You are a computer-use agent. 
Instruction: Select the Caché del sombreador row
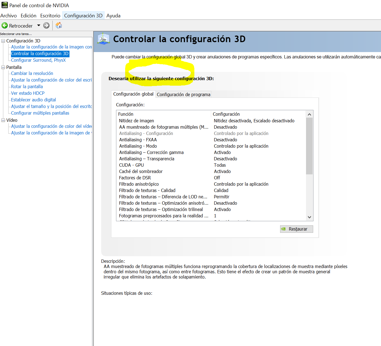pyautogui.click(x=211, y=171)
